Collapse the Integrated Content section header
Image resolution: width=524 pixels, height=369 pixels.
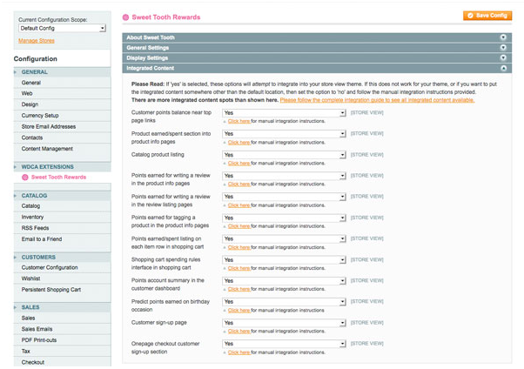(317, 68)
